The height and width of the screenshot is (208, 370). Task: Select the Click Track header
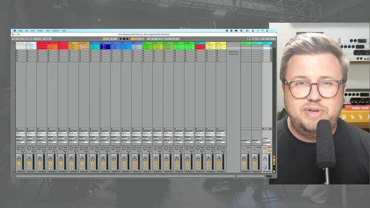(21, 43)
